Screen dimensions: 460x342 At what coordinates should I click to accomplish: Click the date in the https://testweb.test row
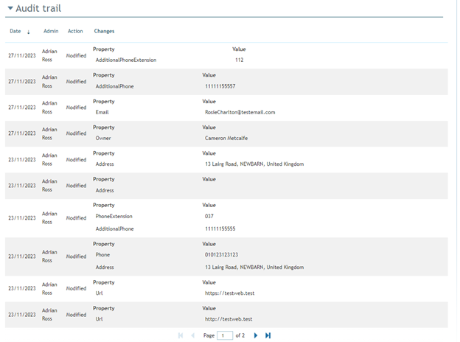pyautogui.click(x=21, y=288)
